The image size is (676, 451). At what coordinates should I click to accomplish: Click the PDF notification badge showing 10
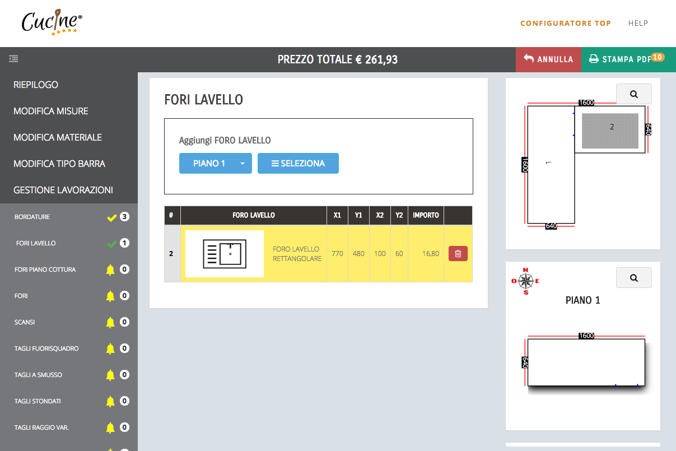(658, 57)
